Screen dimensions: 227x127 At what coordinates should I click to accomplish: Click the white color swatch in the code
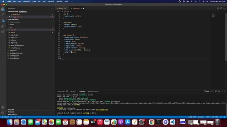tap(71, 52)
